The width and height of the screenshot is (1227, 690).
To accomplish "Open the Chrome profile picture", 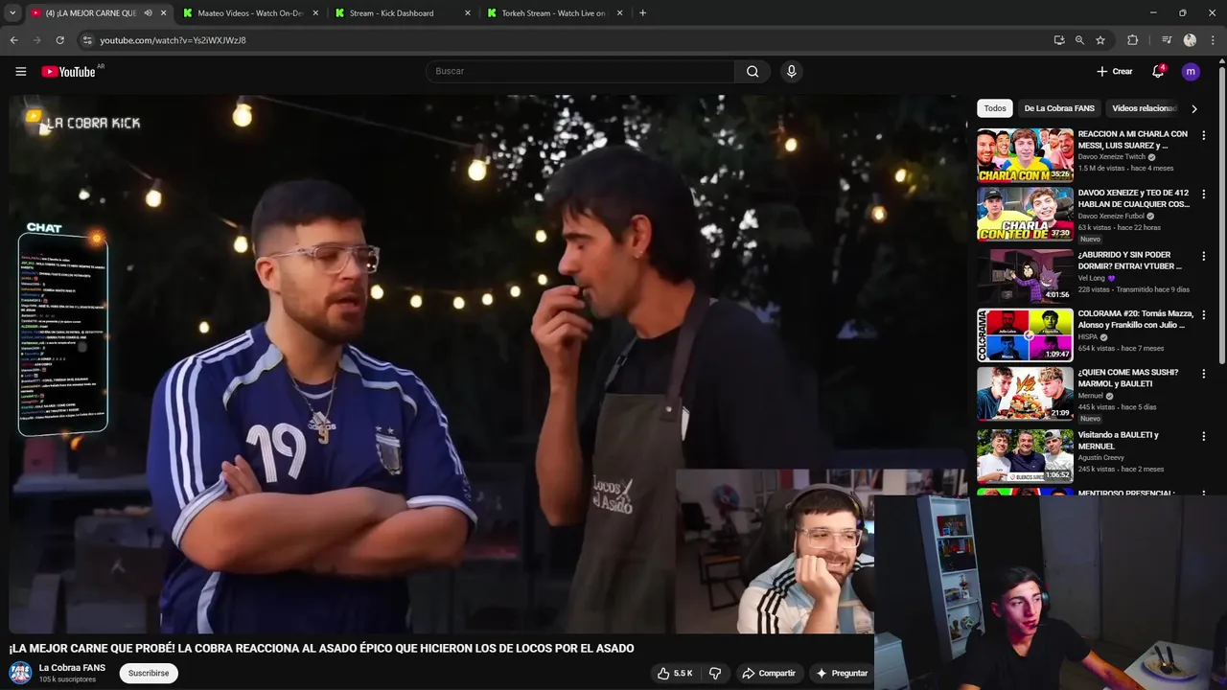I will tap(1190, 40).
